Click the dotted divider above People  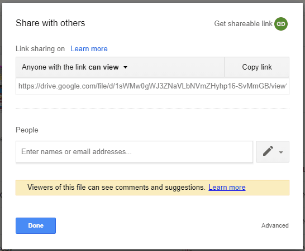point(152,109)
